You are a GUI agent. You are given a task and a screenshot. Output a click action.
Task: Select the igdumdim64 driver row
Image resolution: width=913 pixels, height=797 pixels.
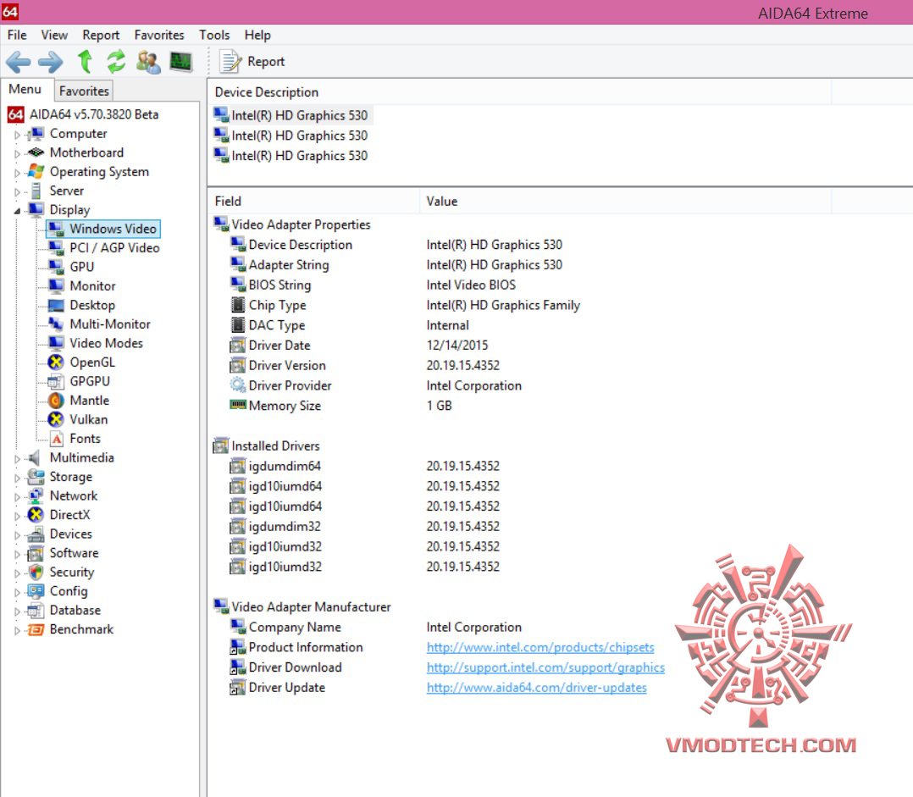[364, 467]
